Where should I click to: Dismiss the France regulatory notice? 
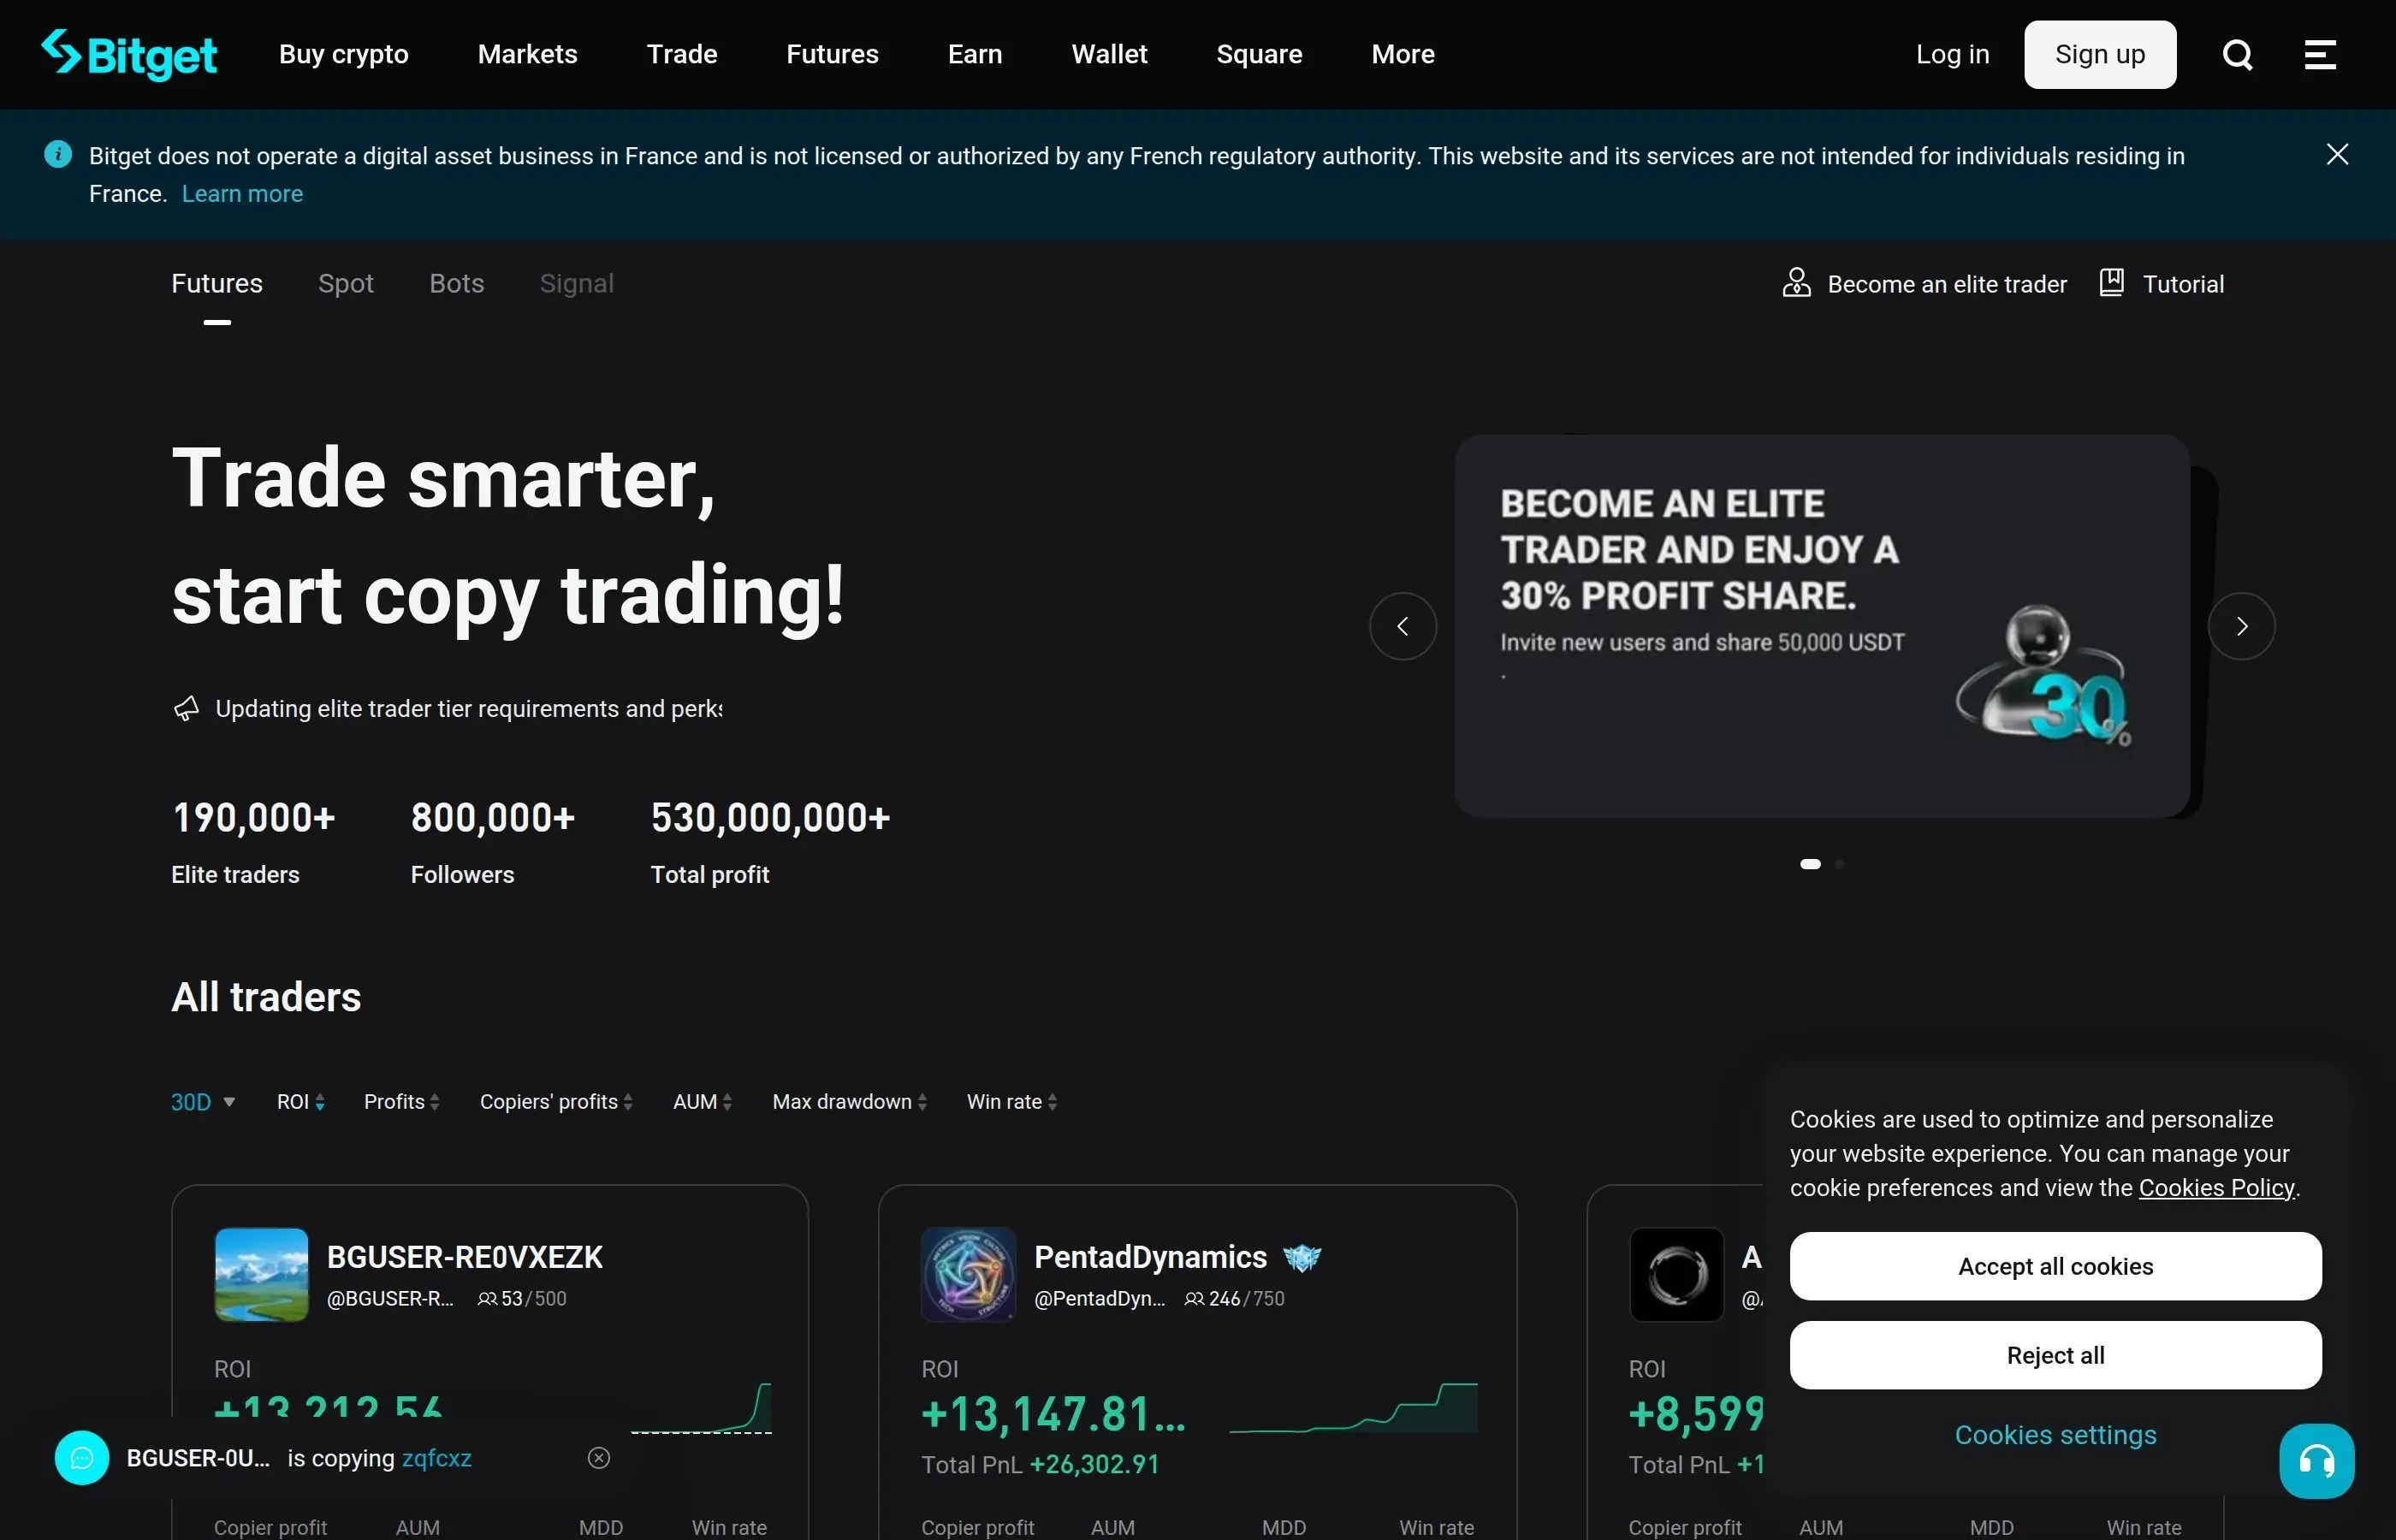(2337, 153)
